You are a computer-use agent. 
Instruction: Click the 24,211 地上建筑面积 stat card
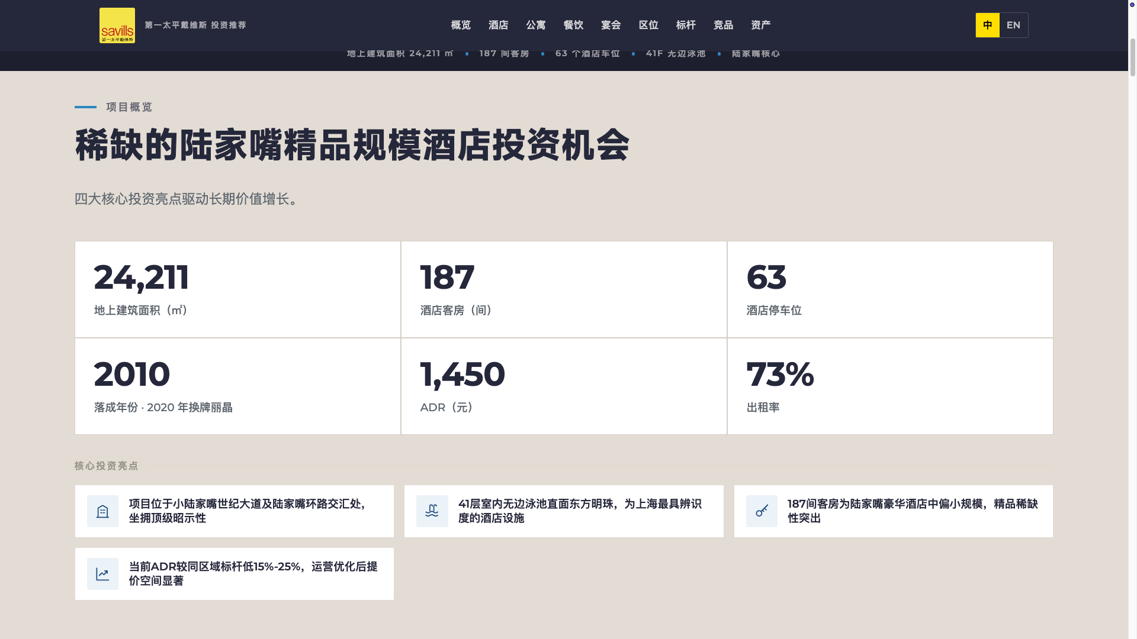[237, 289]
